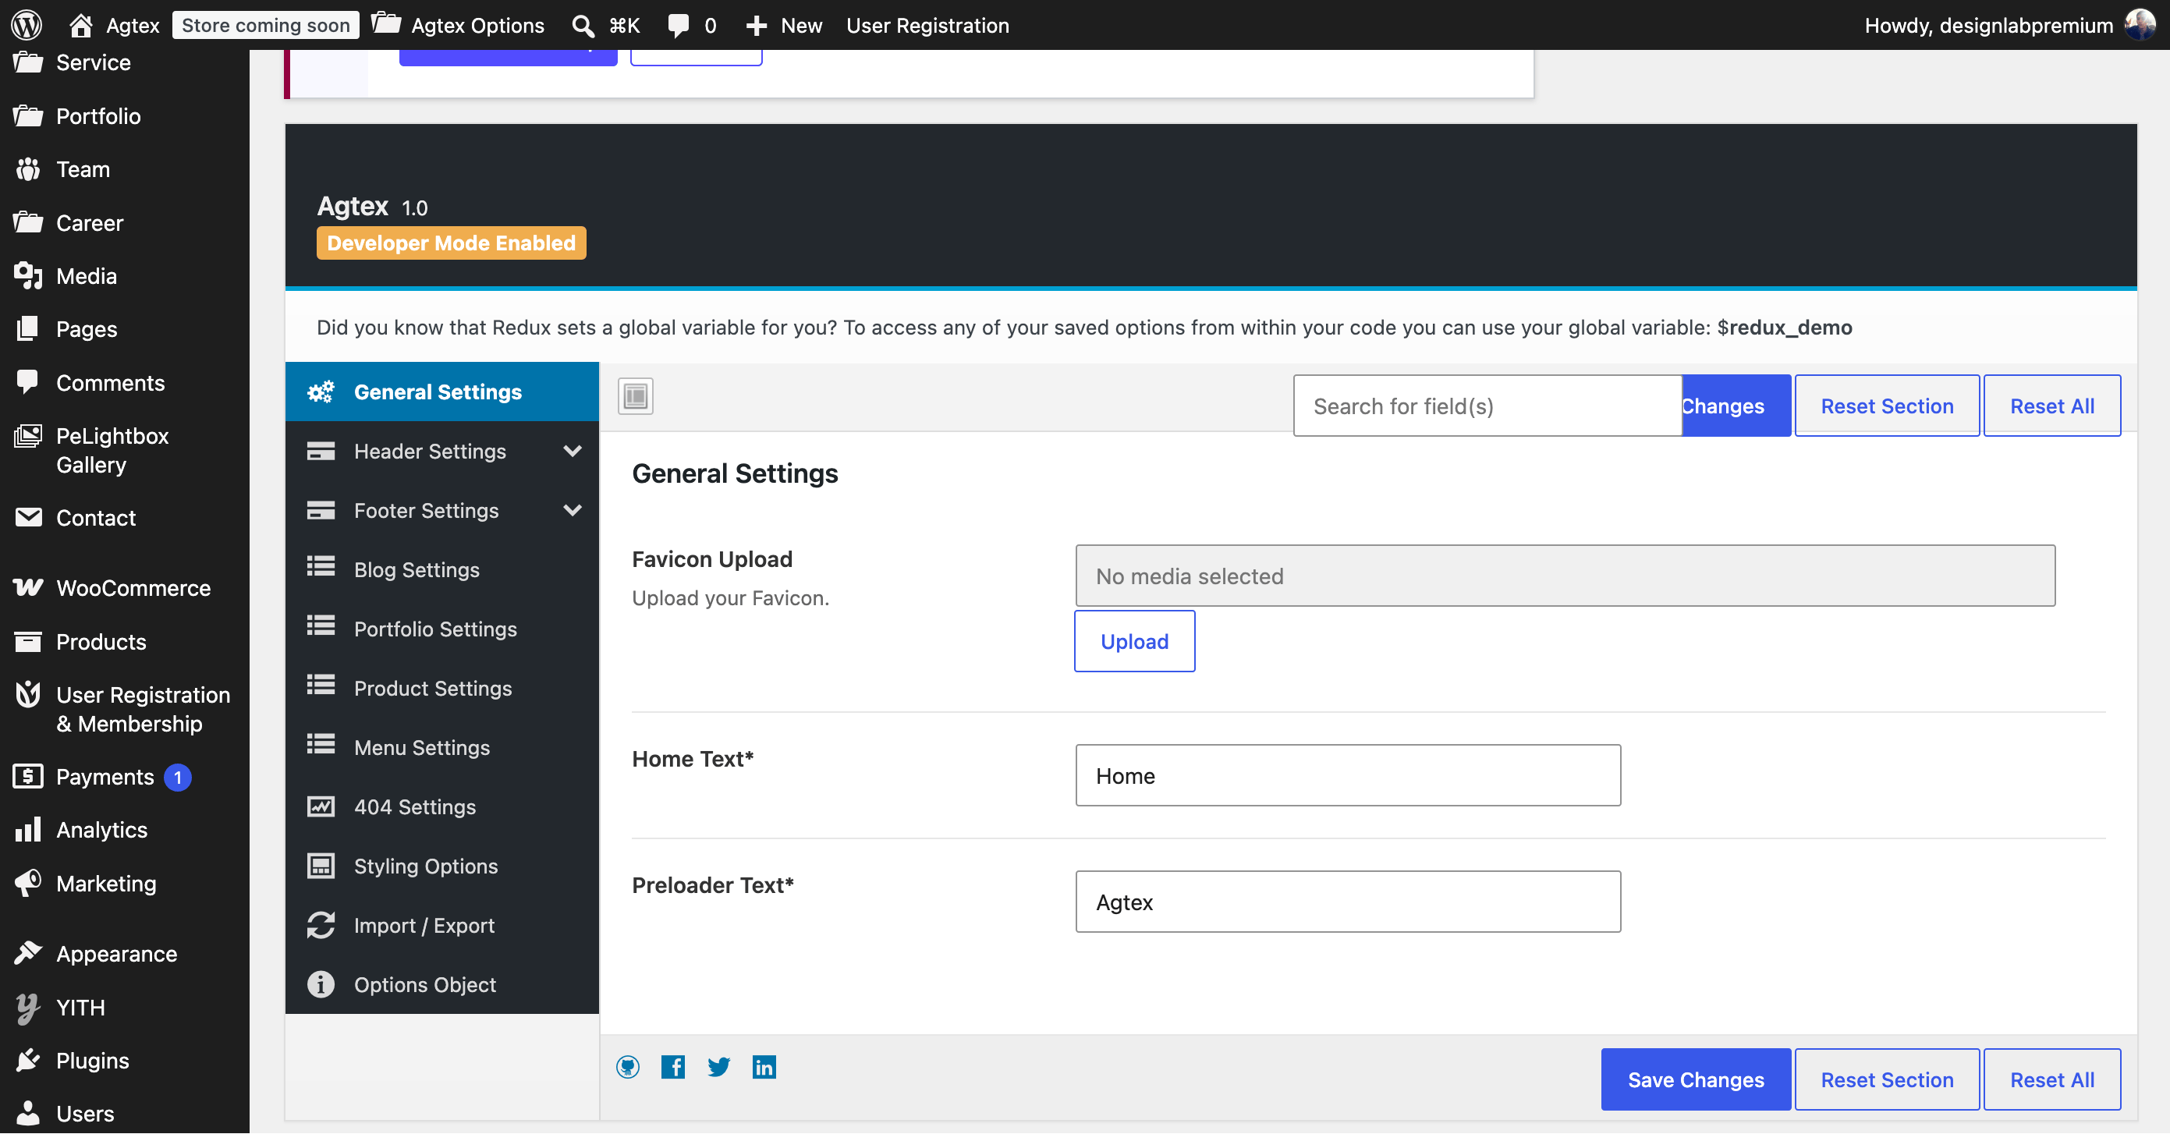Click the WordPress logo icon

point(27,25)
